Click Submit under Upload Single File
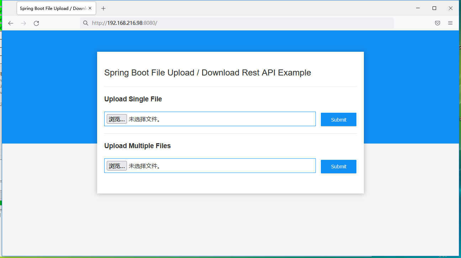 [x=338, y=119]
